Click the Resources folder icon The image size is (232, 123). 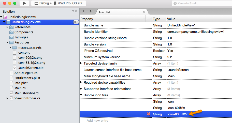coord(11,42)
